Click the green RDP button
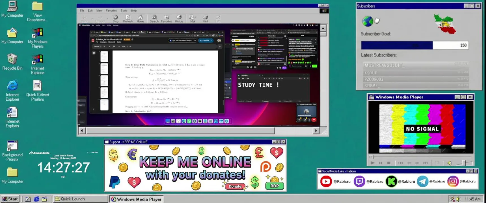The height and width of the screenshot is (203, 486). pyautogui.click(x=275, y=186)
